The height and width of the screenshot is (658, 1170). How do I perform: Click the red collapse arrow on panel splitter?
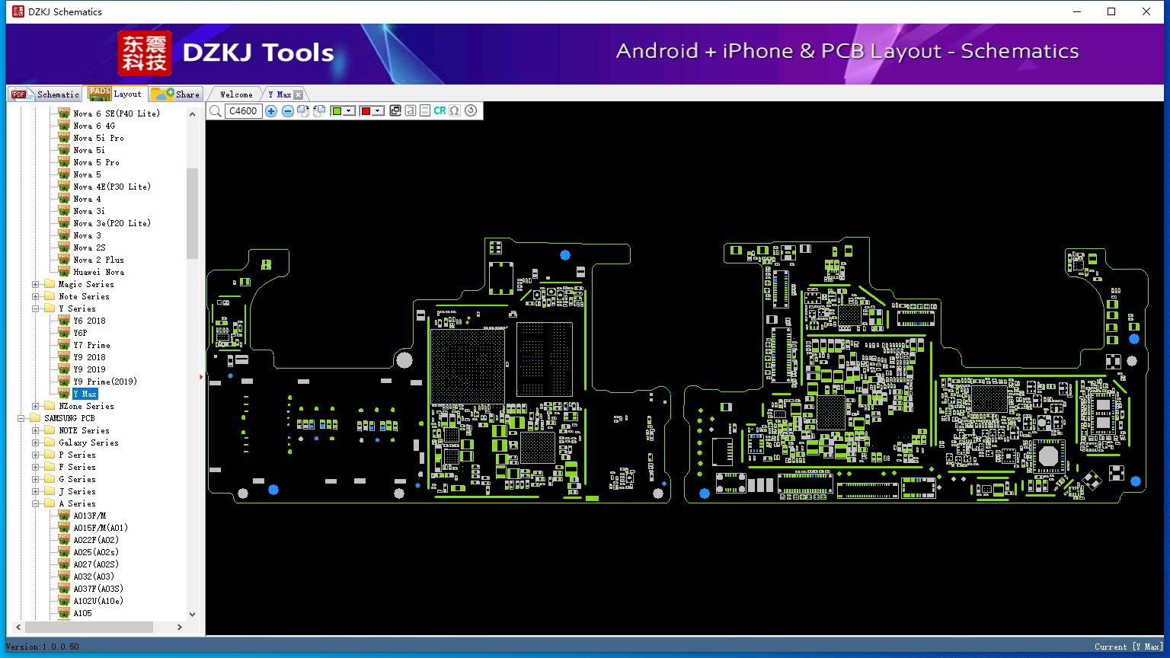point(201,376)
